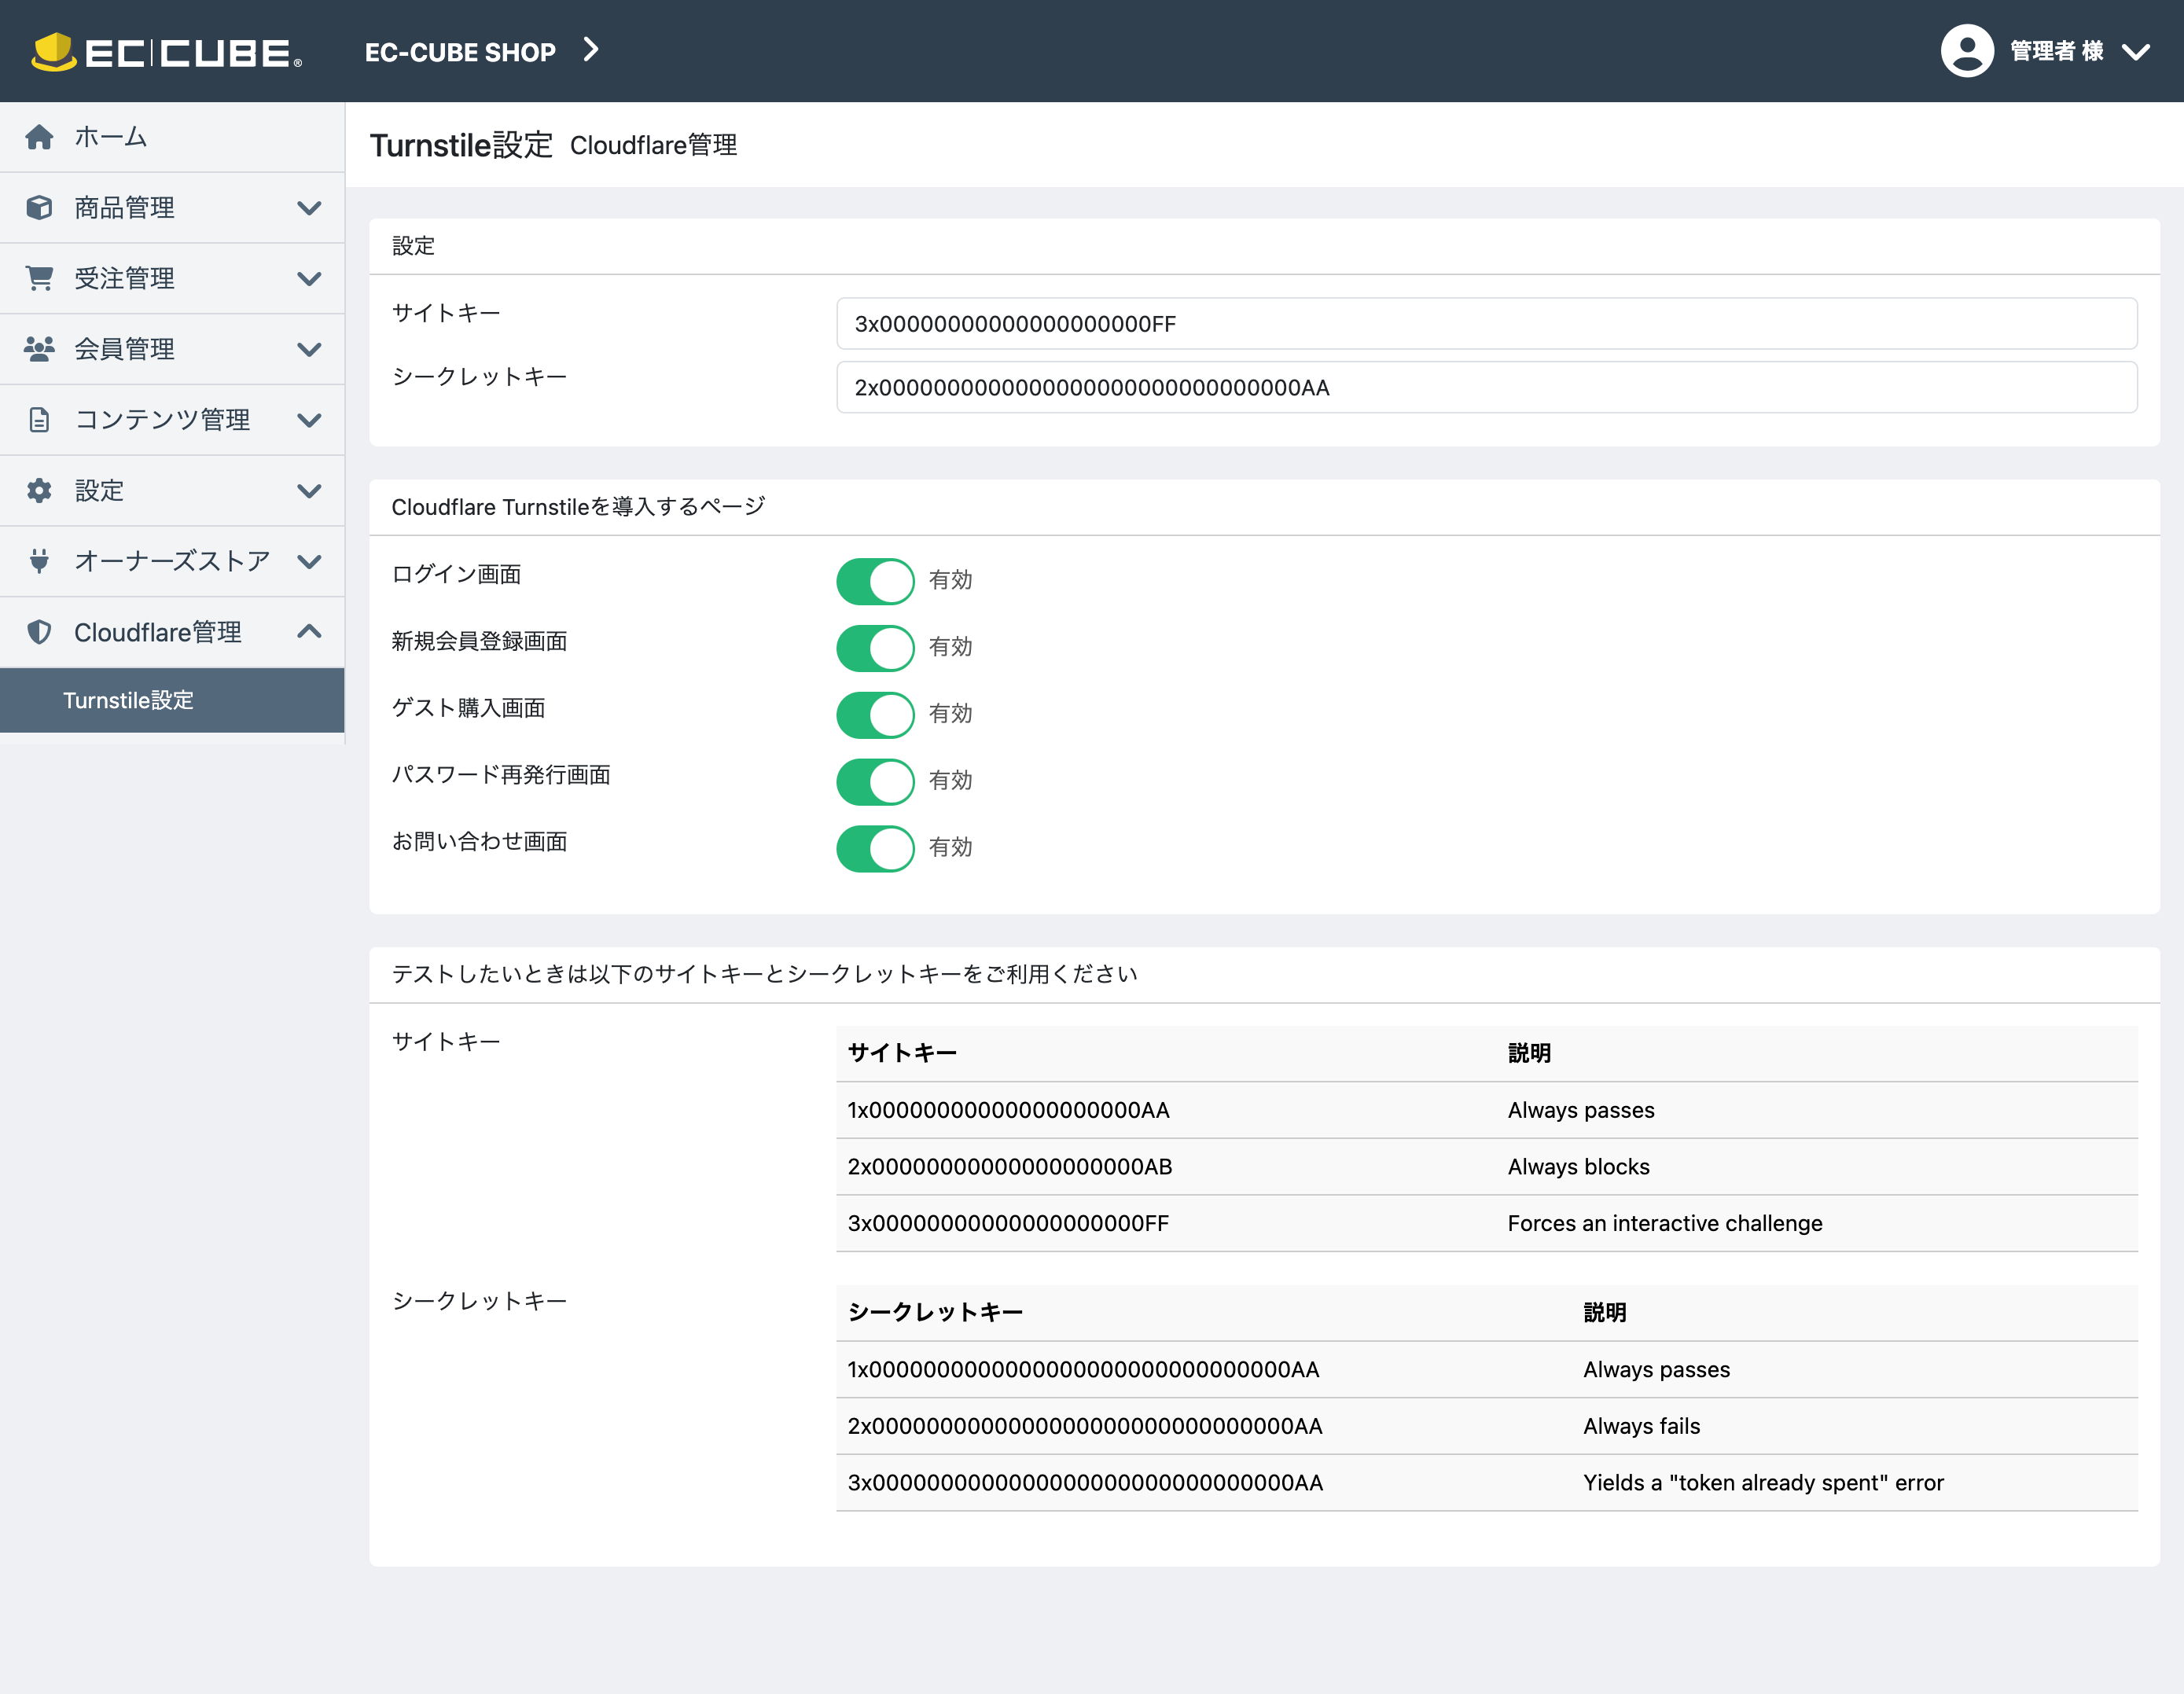Click test site key 2x00000000000000000000AB
Screen dimensions: 2184x1694
1010,1167
